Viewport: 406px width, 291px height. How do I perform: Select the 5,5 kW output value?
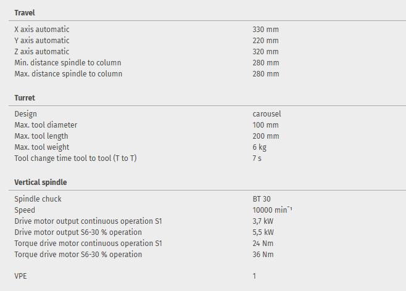tap(263, 232)
